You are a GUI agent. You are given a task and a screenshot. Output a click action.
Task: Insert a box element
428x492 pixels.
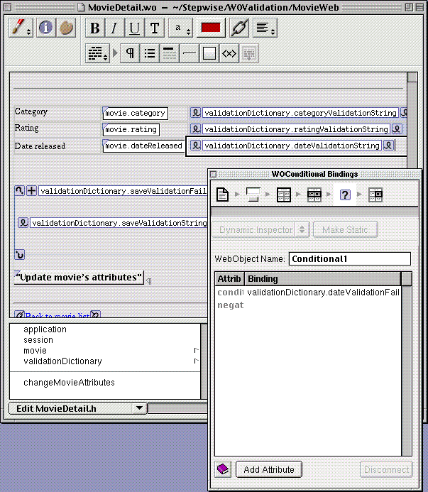(209, 53)
